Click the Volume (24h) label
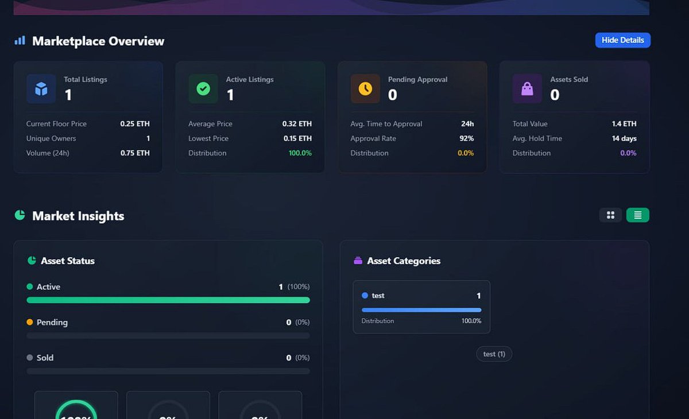Viewport: 689px width, 419px height. (48, 153)
